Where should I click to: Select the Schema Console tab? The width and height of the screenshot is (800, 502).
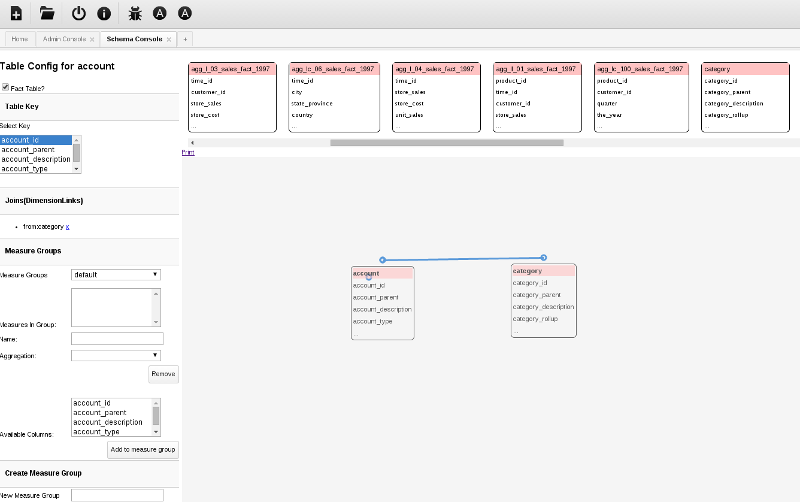pyautogui.click(x=135, y=39)
